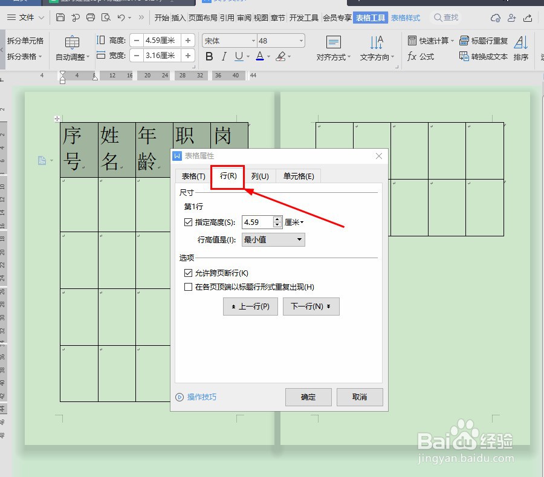
Task: Open the 行高值是 dropdown showing 最小值
Action: click(x=273, y=239)
